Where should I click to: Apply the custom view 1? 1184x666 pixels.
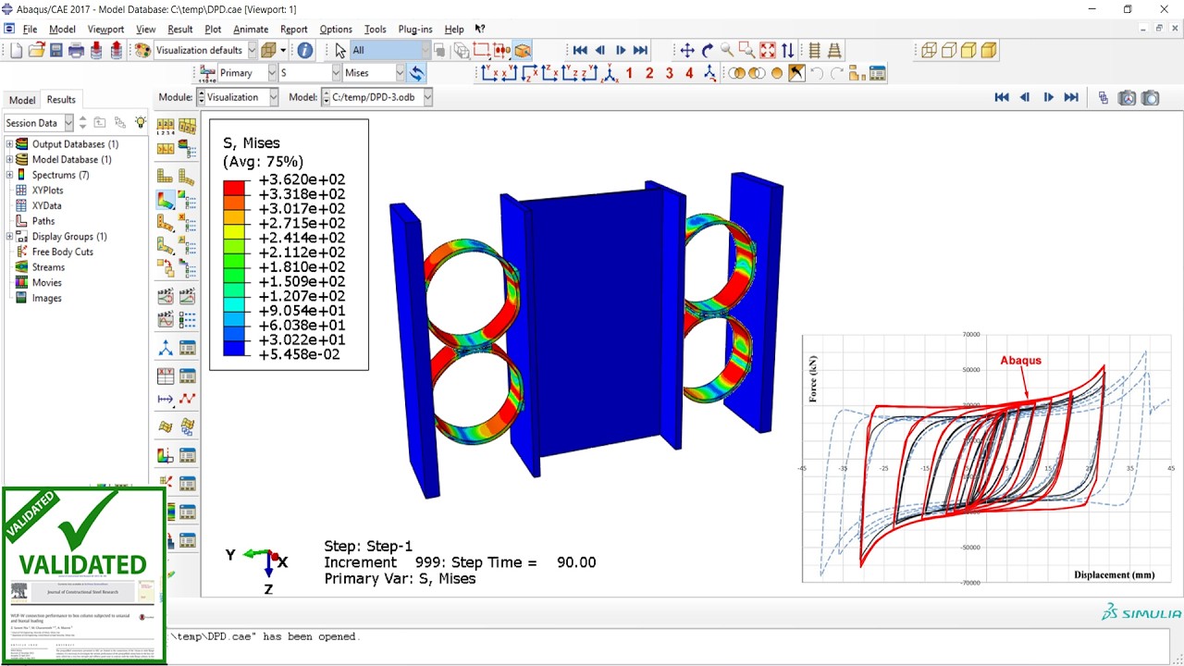coord(629,73)
